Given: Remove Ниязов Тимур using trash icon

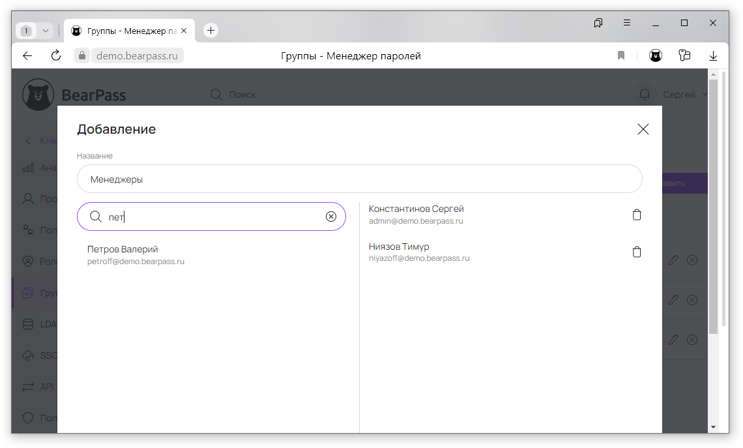Looking at the screenshot, I should pos(637,252).
